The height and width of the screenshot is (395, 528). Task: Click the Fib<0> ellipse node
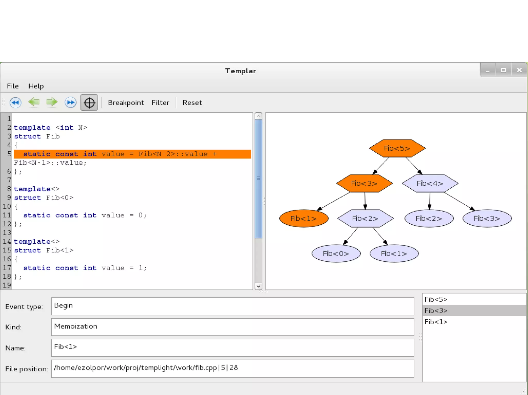pos(336,253)
